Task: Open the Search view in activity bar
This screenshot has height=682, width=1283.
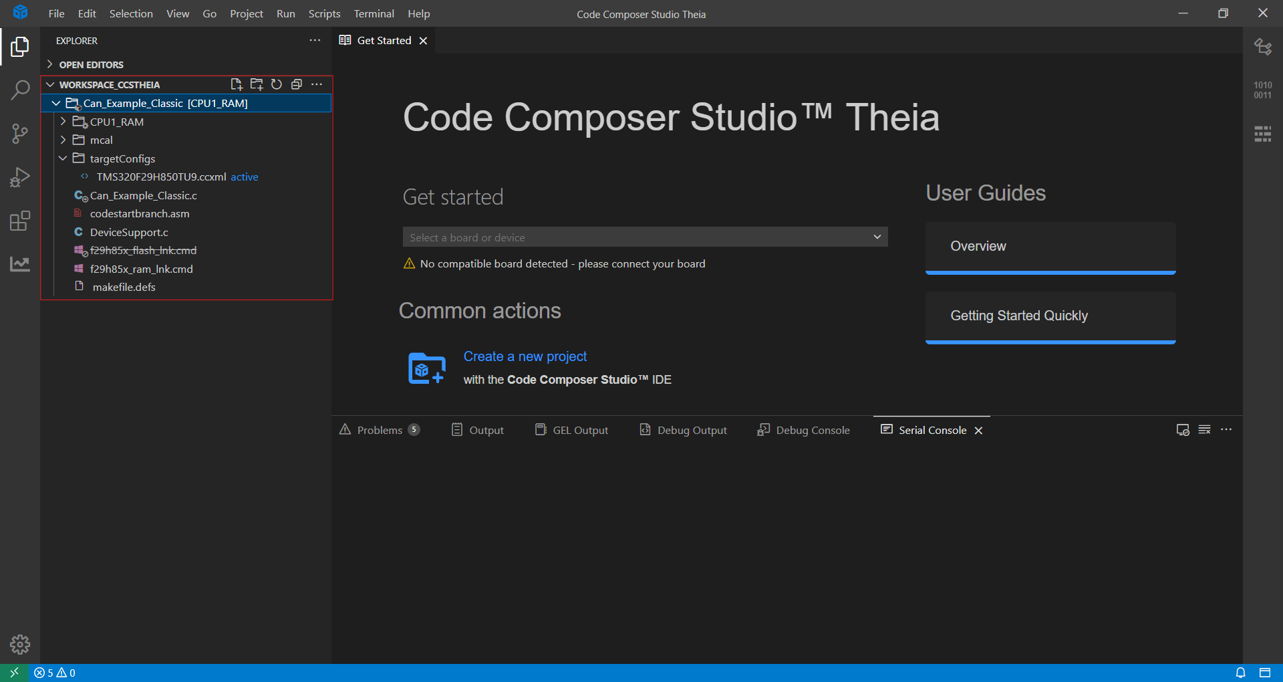Action: [20, 90]
